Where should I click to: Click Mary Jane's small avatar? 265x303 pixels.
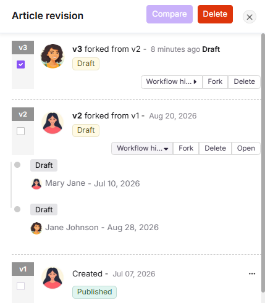(36, 183)
